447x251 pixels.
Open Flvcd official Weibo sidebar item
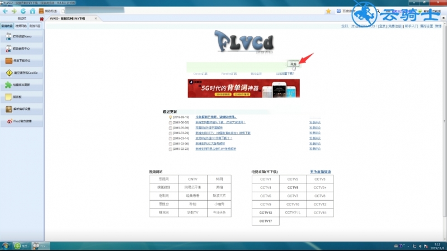click(22, 121)
